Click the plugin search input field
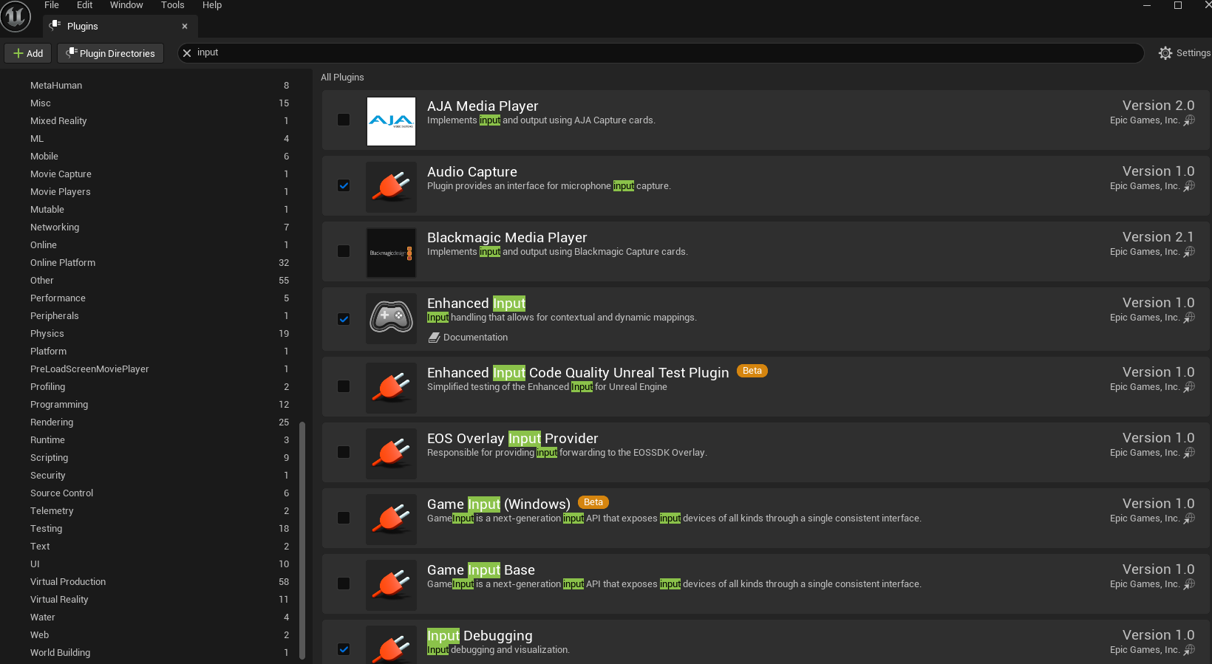This screenshot has height=664, width=1212. click(661, 53)
